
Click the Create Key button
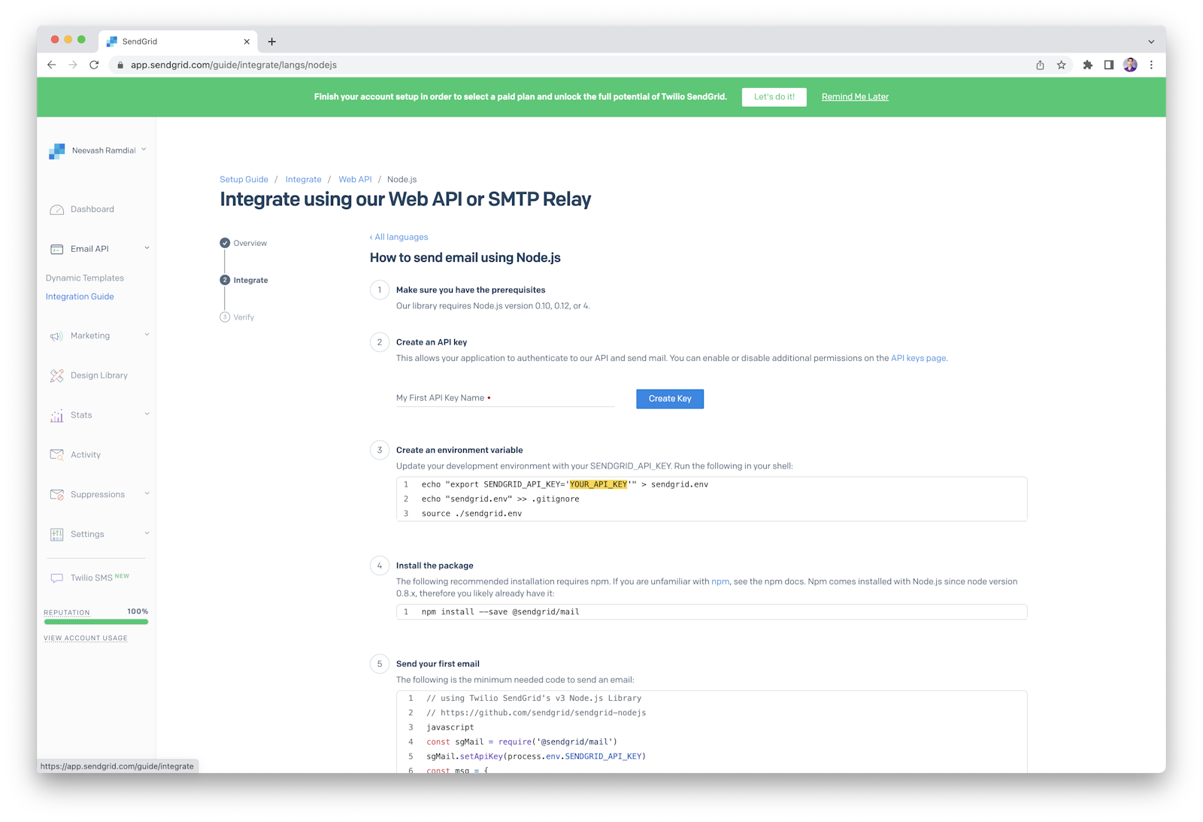(x=669, y=399)
